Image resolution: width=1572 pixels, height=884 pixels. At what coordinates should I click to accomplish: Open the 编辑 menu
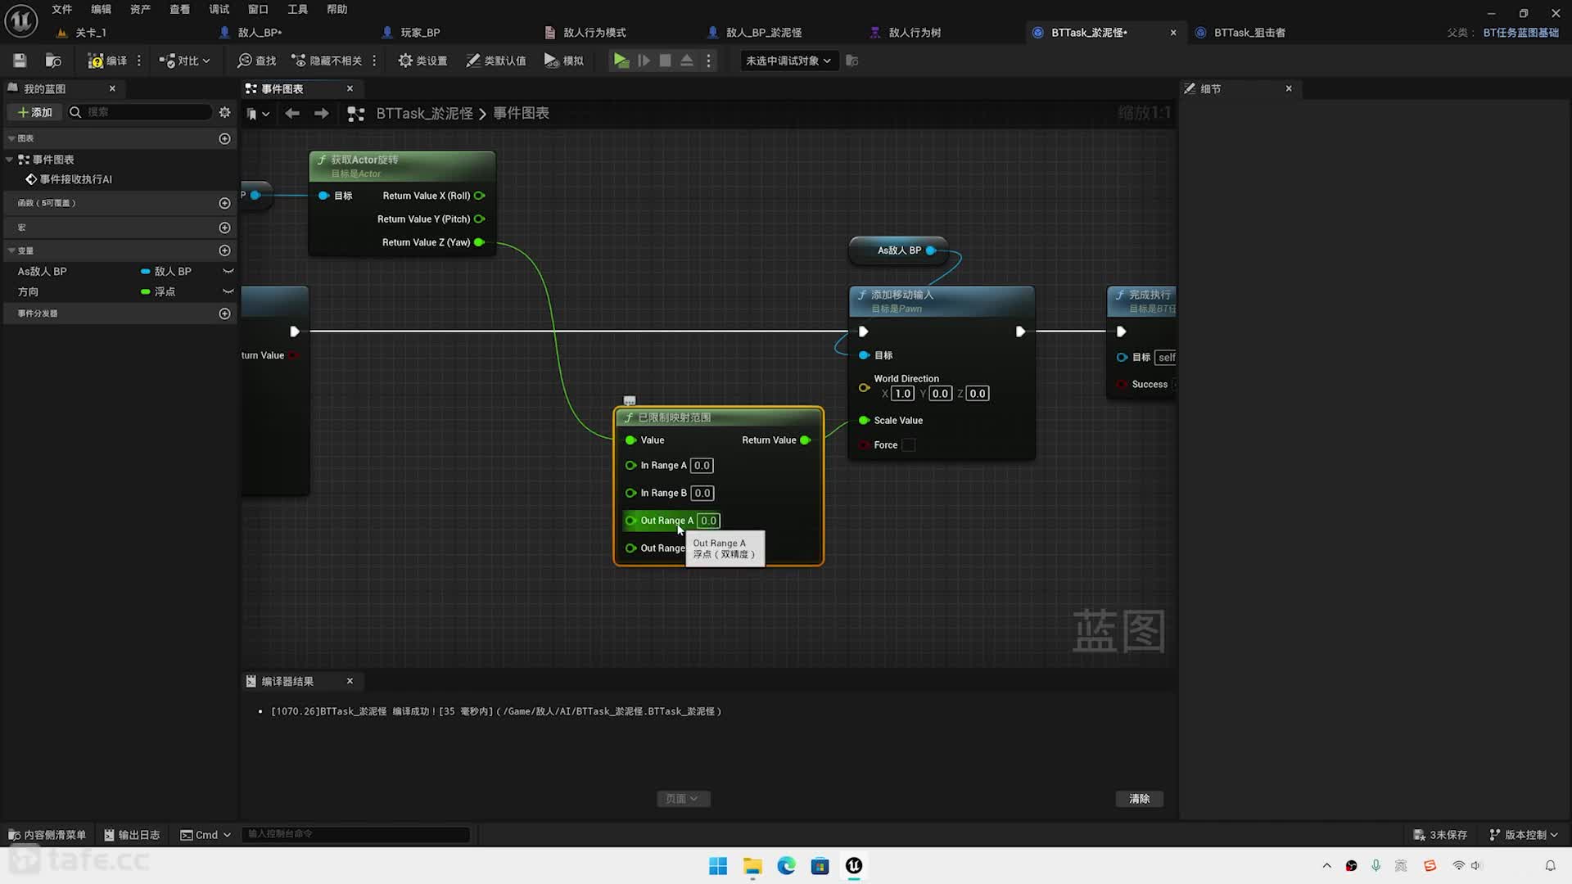coord(102,9)
